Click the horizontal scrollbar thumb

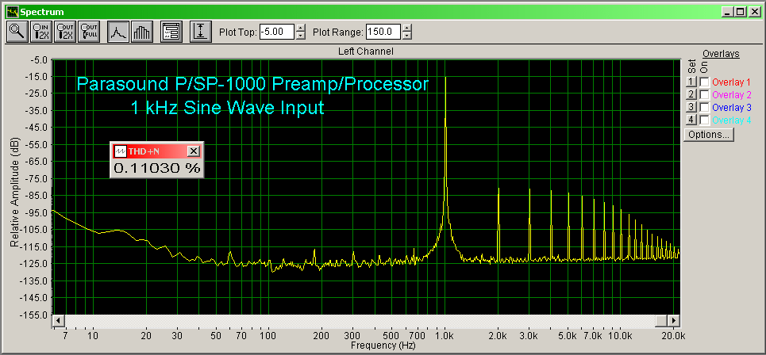click(662, 320)
